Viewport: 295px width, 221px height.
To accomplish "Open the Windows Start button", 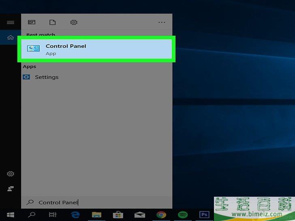I will click(11, 215).
